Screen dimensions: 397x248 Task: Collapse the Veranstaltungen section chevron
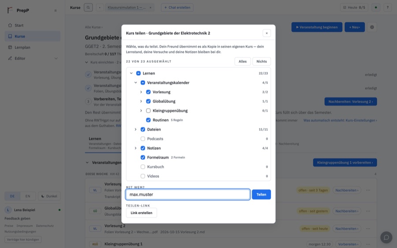pyautogui.click(x=87, y=162)
